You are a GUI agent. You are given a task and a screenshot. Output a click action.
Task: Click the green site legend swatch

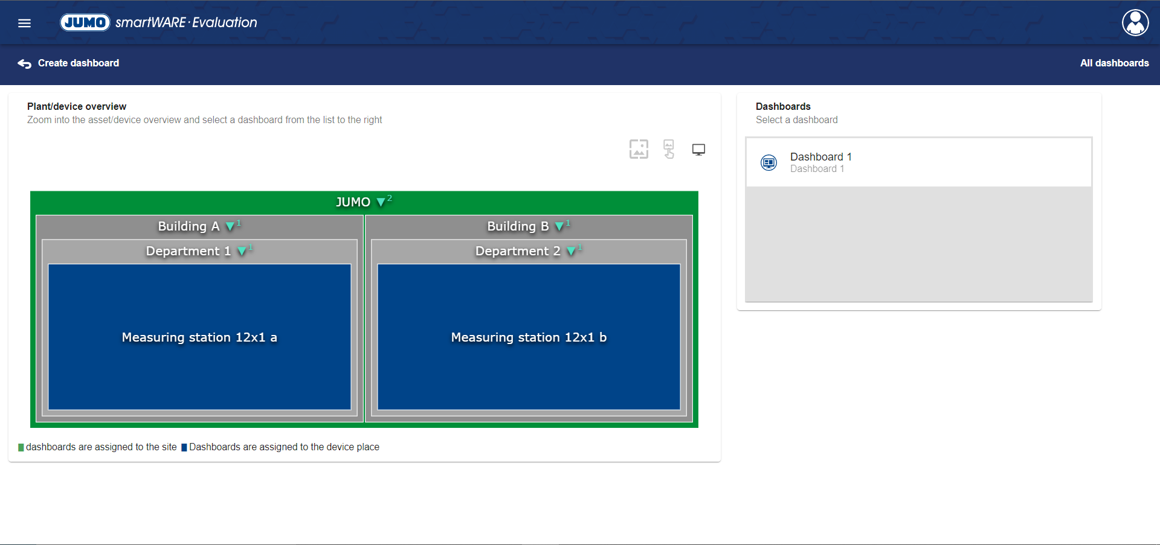point(21,447)
